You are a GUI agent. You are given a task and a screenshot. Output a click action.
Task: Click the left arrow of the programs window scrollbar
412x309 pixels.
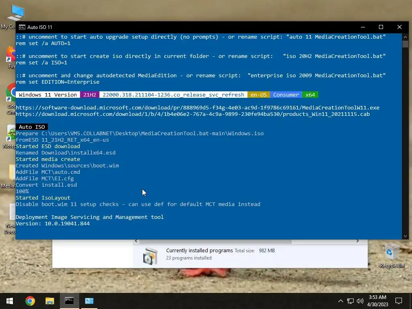click(x=136, y=241)
